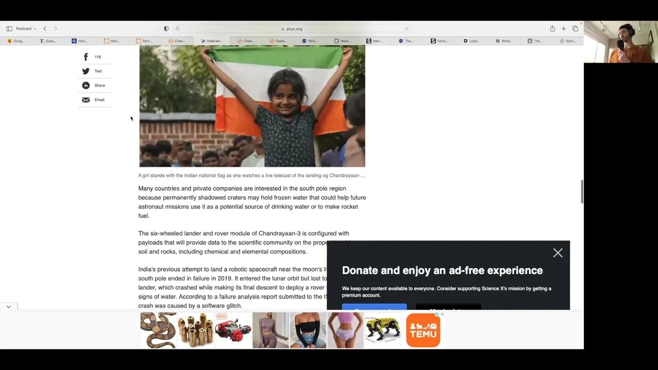Image resolution: width=658 pixels, height=370 pixels.
Task: Close the ad with small X icon
Action: point(442,314)
